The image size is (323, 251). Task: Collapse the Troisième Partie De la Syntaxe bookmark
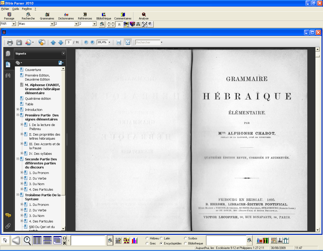(x=18, y=195)
